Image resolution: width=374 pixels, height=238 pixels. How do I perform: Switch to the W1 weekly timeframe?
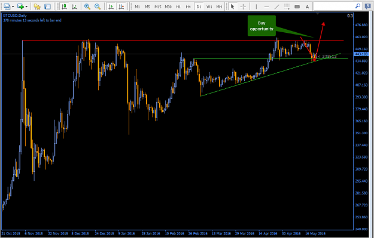(209, 7)
